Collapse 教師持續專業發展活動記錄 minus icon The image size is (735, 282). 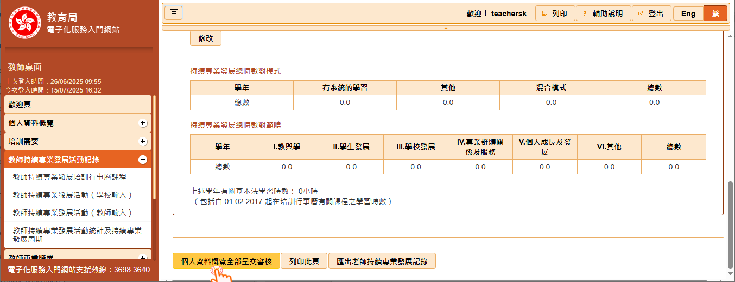pyautogui.click(x=143, y=160)
